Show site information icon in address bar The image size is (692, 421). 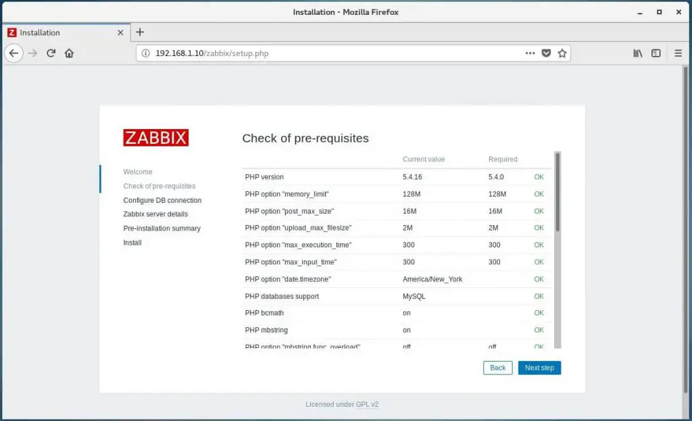pos(145,53)
